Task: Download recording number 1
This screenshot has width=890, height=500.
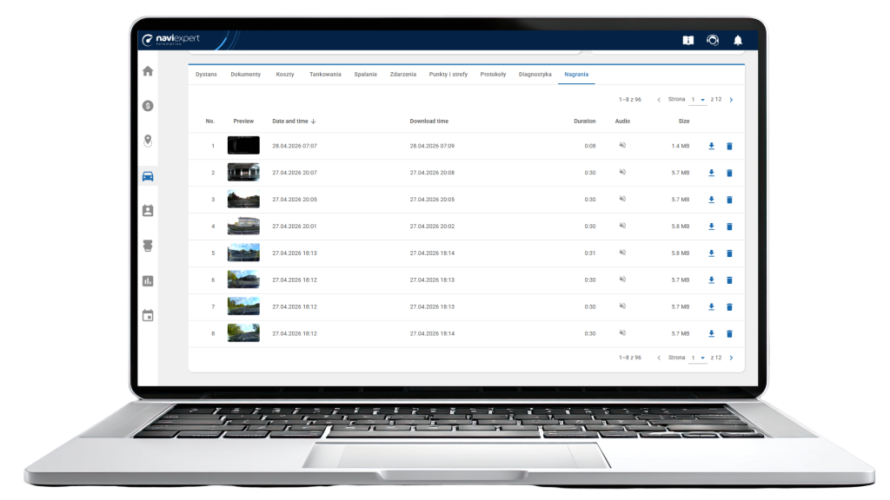Action: pos(711,146)
